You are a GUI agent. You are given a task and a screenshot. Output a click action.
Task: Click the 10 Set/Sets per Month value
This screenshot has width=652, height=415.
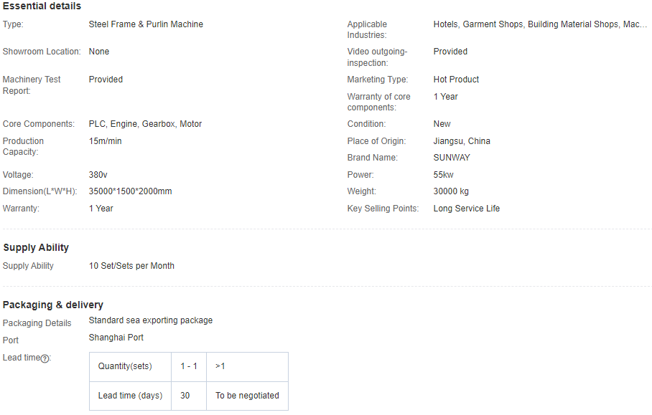131,266
